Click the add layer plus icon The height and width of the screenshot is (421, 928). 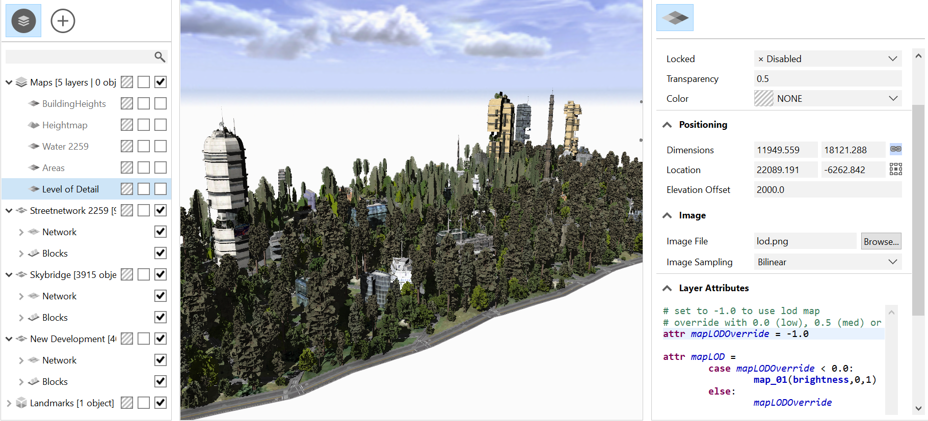[x=63, y=21]
